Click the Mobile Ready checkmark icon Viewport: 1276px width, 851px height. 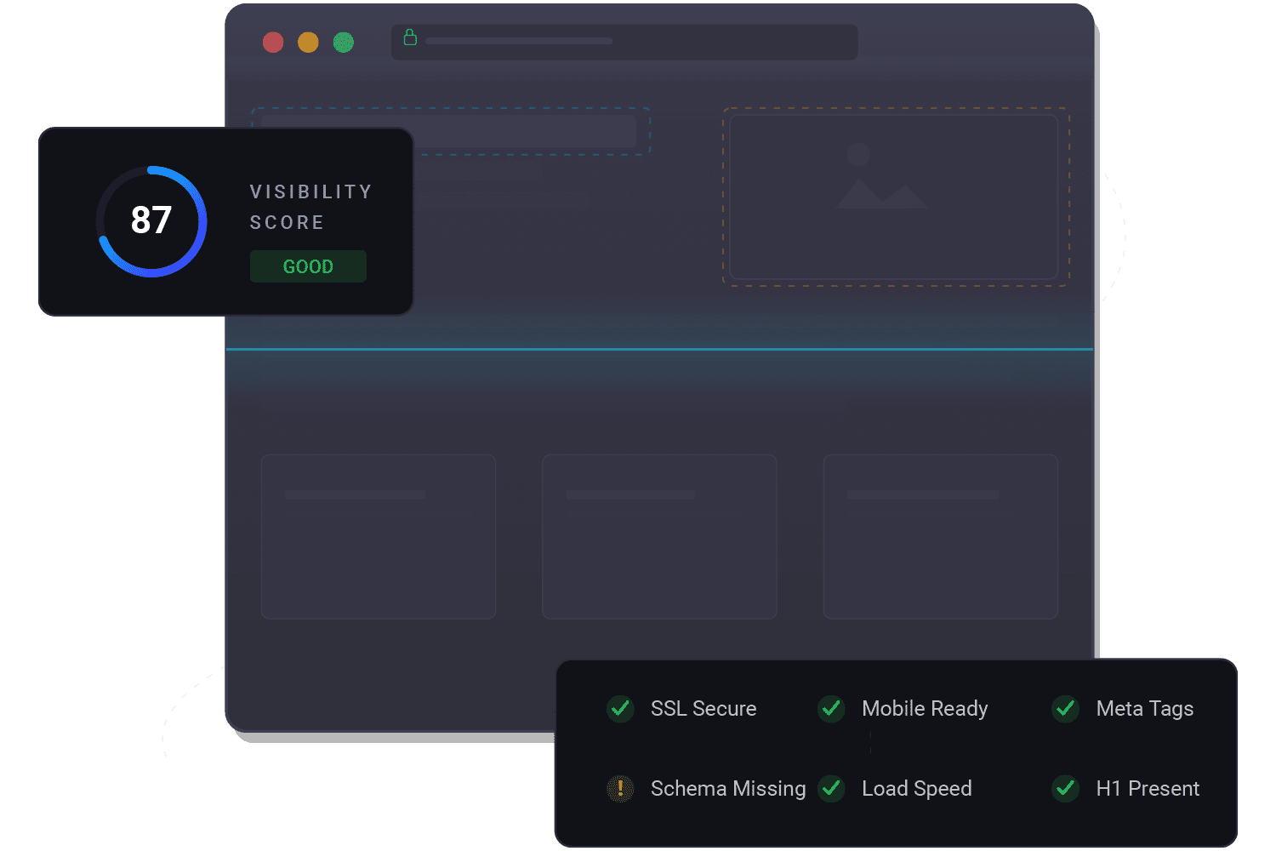tap(830, 709)
